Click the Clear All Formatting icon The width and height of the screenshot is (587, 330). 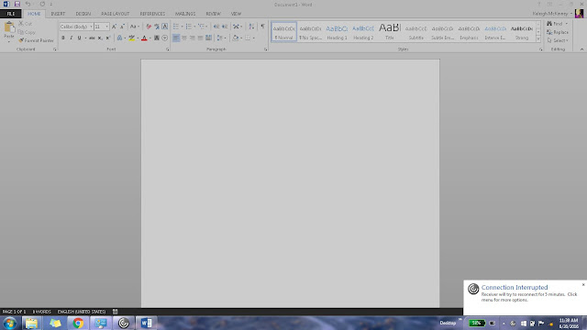click(149, 27)
